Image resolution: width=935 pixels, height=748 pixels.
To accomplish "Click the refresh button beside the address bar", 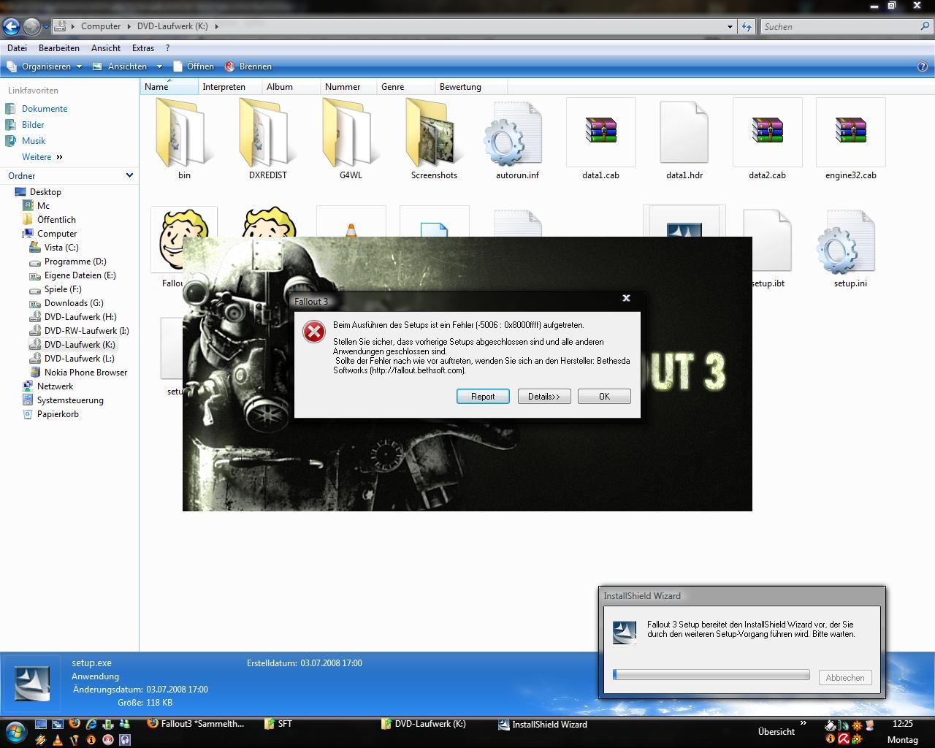I will (746, 27).
